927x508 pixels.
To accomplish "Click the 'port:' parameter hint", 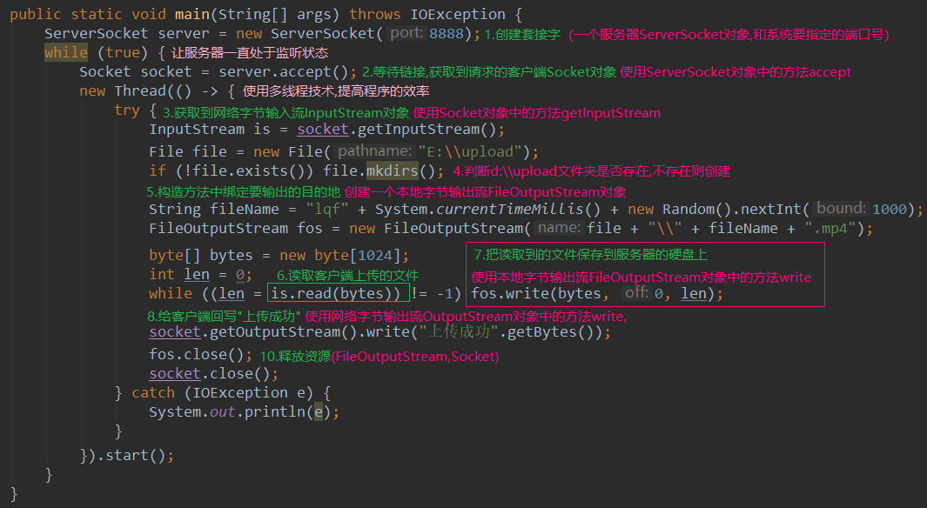I will 406,33.
